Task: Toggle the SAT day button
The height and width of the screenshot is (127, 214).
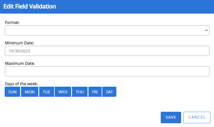Action: click(109, 92)
